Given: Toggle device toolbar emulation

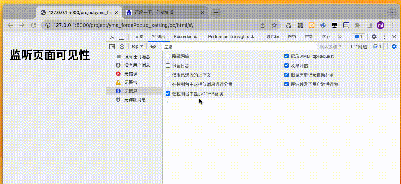Looking at the screenshot, I should click(121, 37).
